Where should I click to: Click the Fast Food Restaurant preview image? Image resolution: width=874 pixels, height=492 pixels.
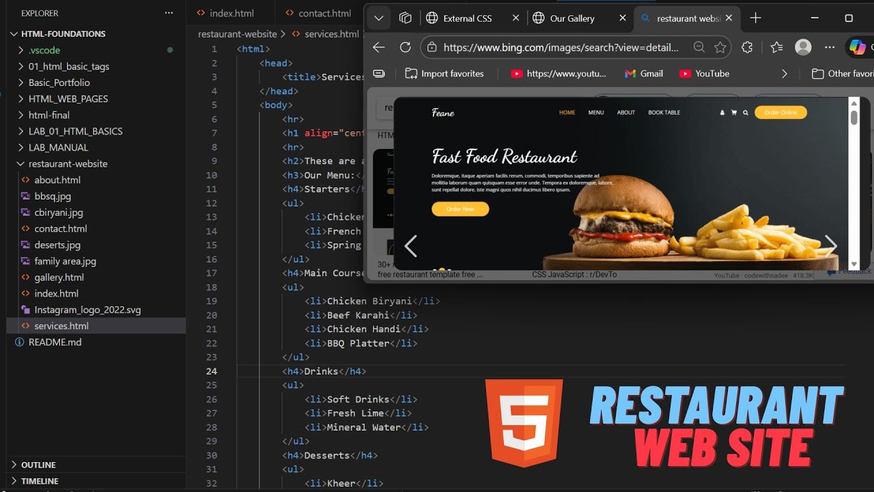pyautogui.click(x=621, y=184)
